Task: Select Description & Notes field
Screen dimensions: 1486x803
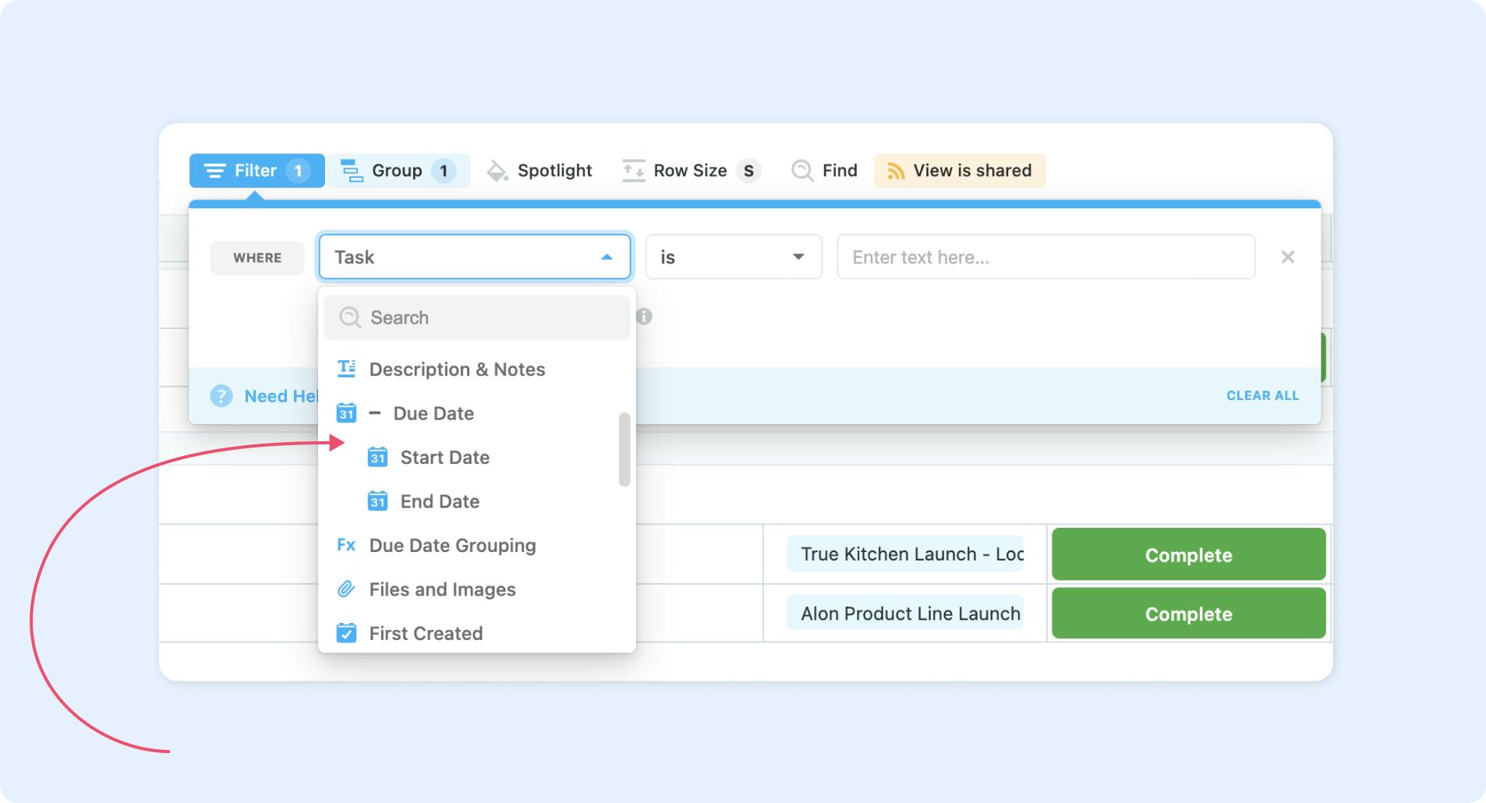Action: point(477,370)
